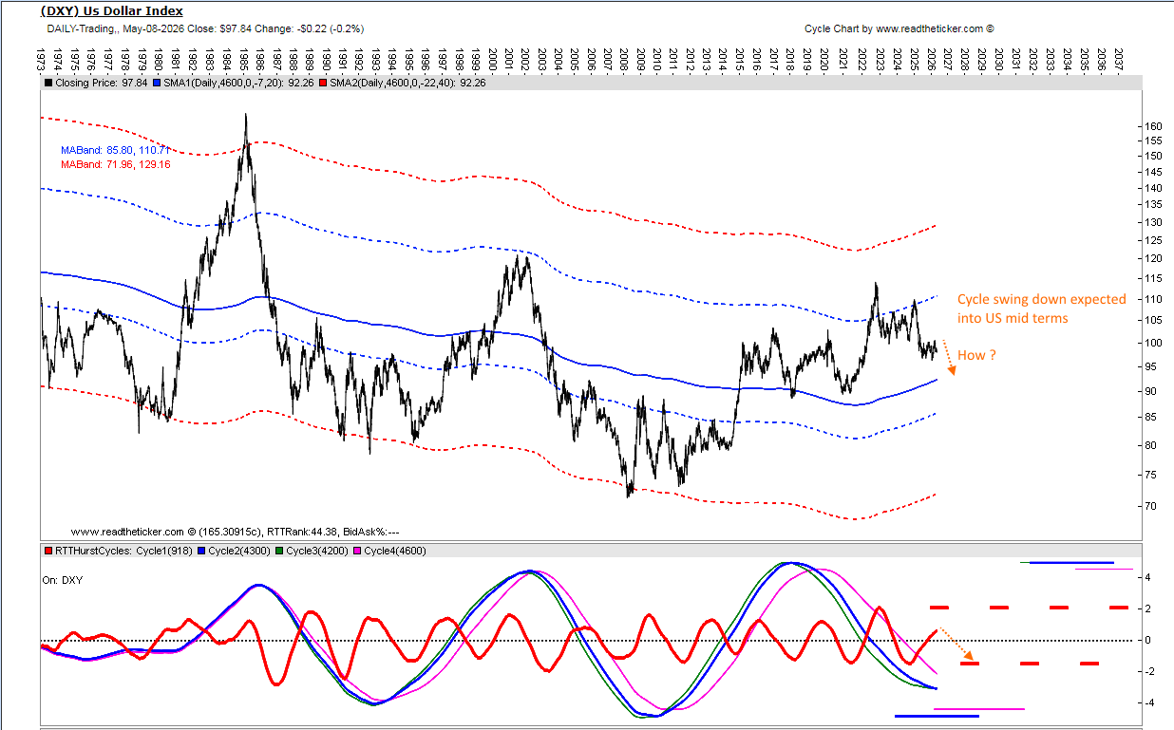Click the 'Cycle3(4200)' legend text

(x=318, y=551)
